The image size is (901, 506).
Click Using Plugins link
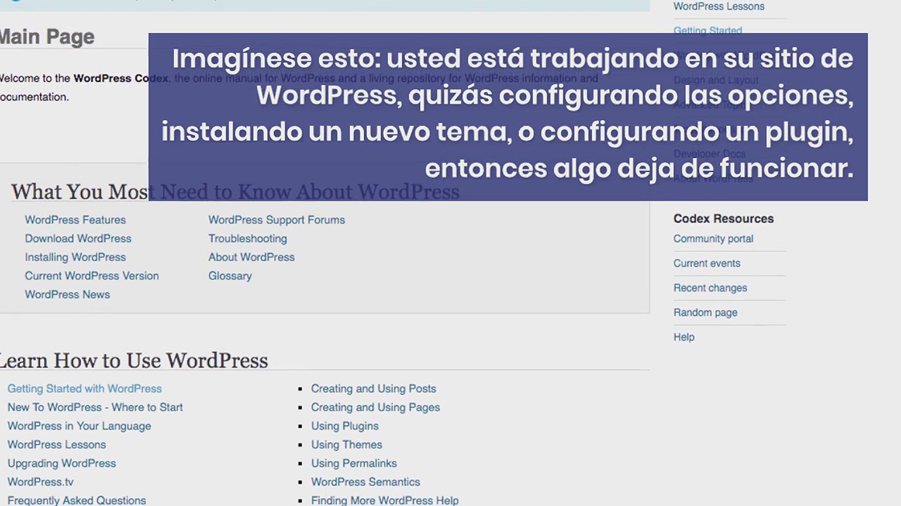pyautogui.click(x=344, y=426)
